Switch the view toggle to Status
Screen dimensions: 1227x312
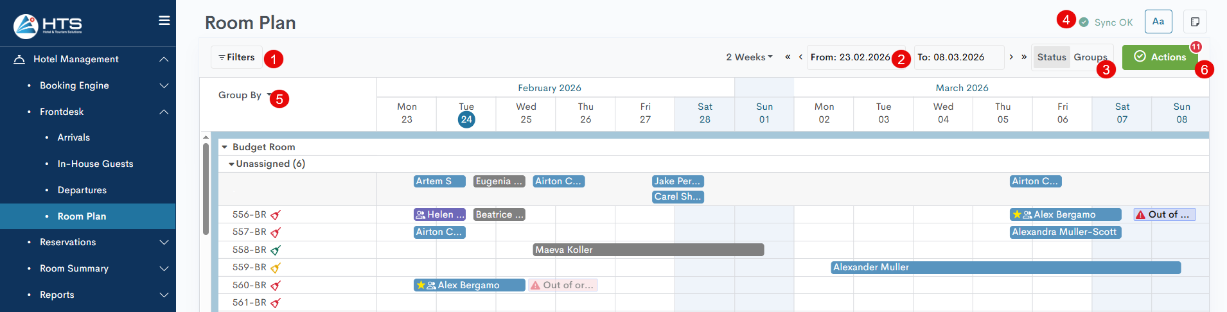[x=1052, y=57]
